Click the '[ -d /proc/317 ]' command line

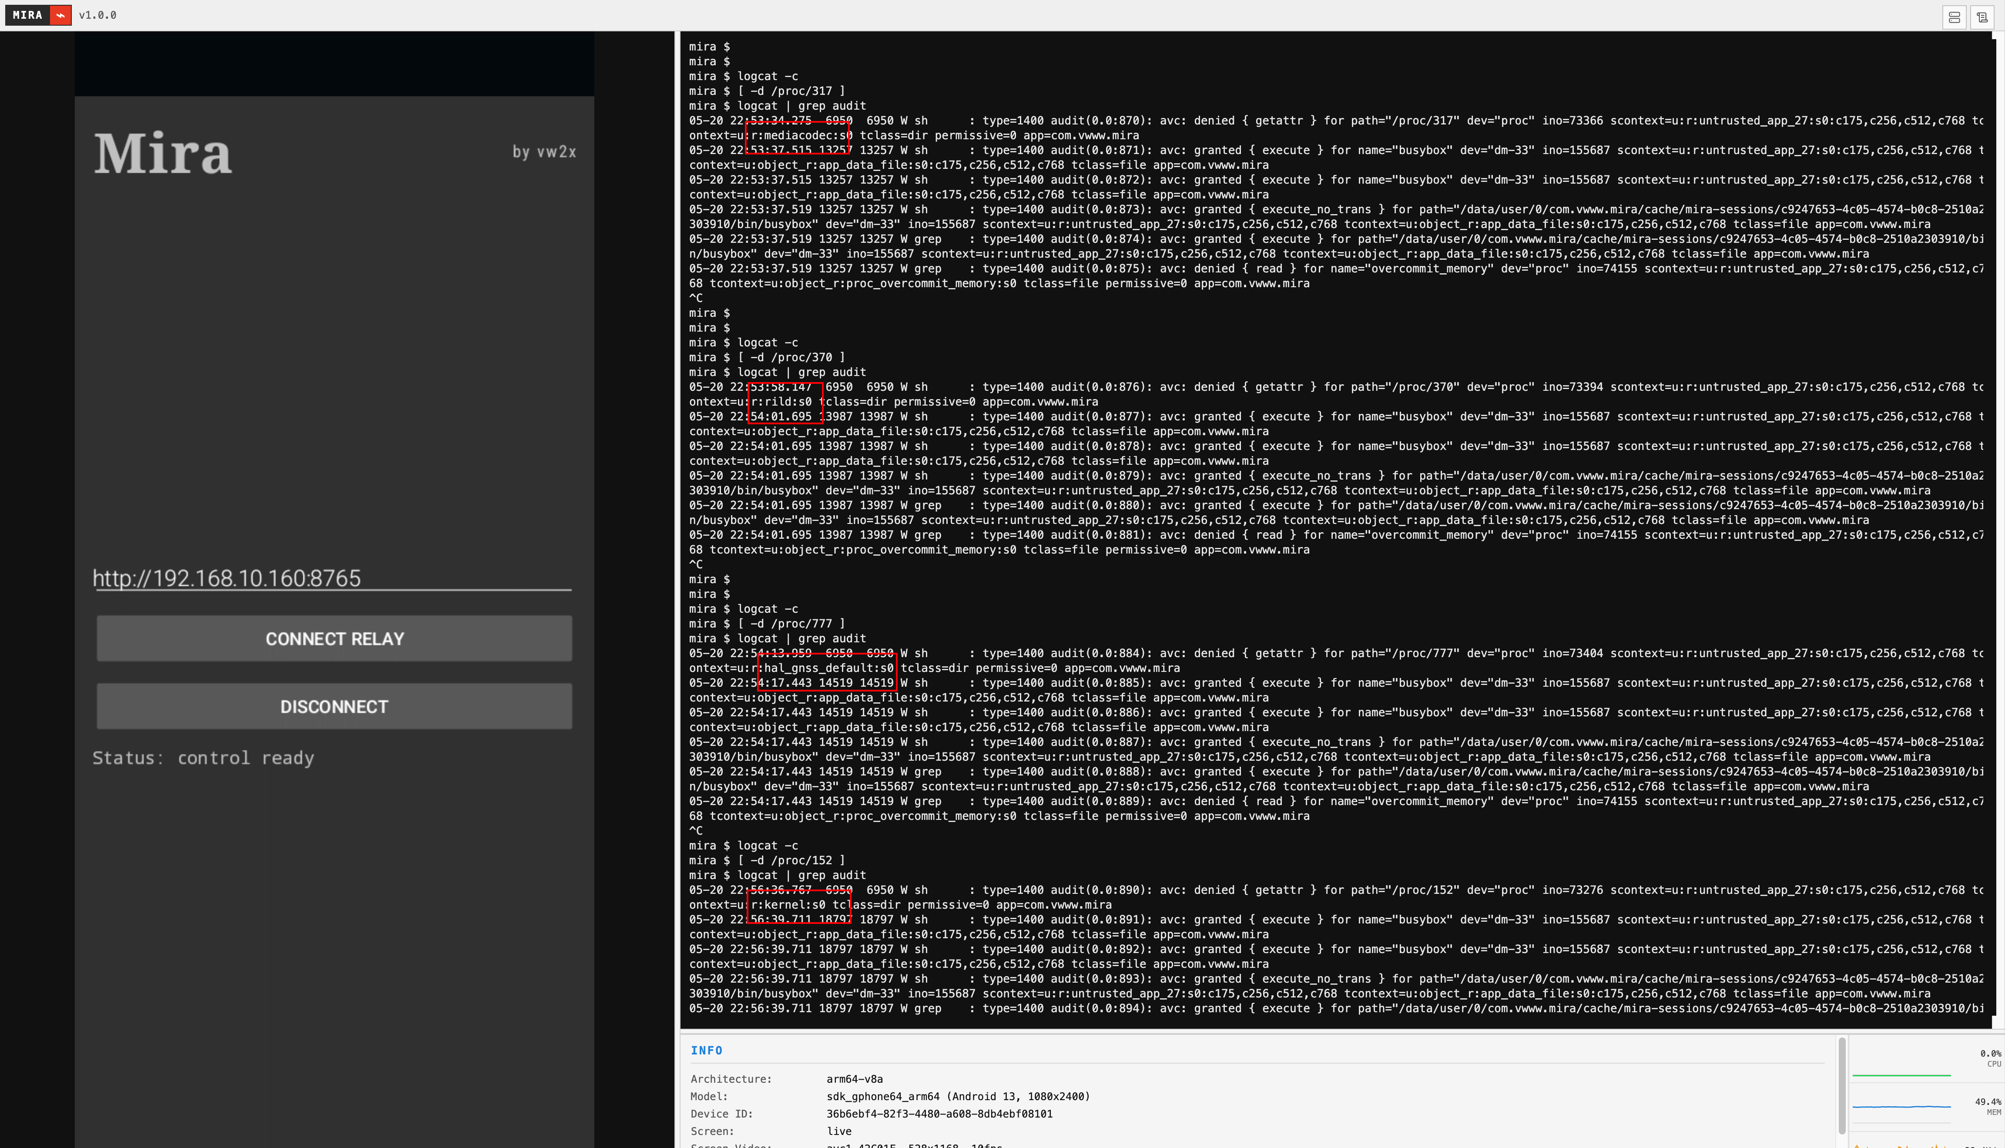(x=791, y=91)
